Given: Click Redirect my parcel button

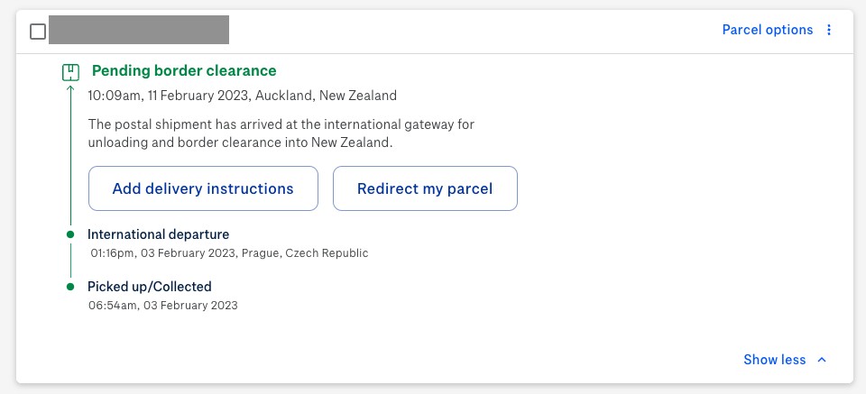Looking at the screenshot, I should 425,188.
